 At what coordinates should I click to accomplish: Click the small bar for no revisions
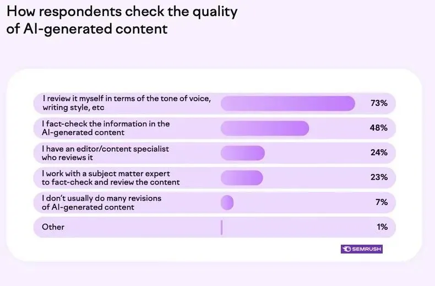tap(227, 202)
